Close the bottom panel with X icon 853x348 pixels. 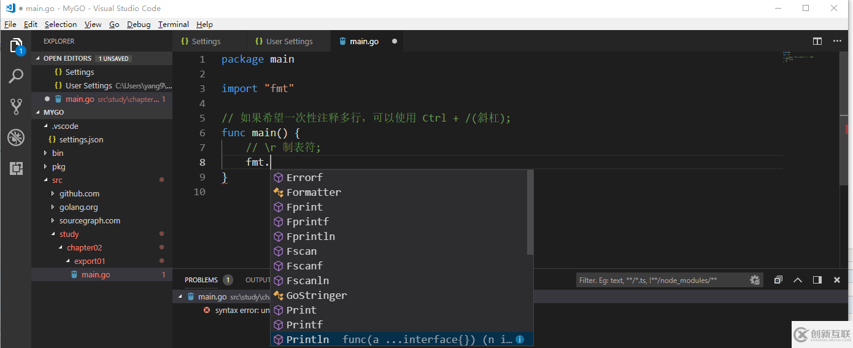tap(837, 280)
